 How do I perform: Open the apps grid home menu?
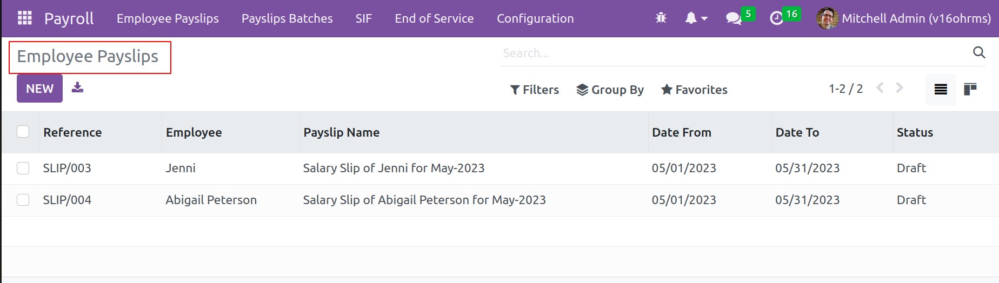25,18
